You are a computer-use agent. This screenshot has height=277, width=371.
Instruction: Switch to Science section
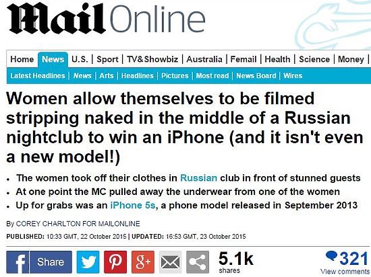pos(314,59)
